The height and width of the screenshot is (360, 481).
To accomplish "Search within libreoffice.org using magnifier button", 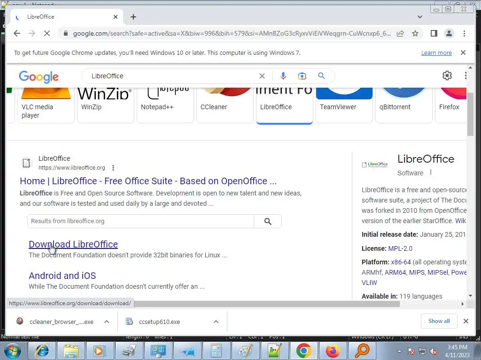I will tap(268, 221).
